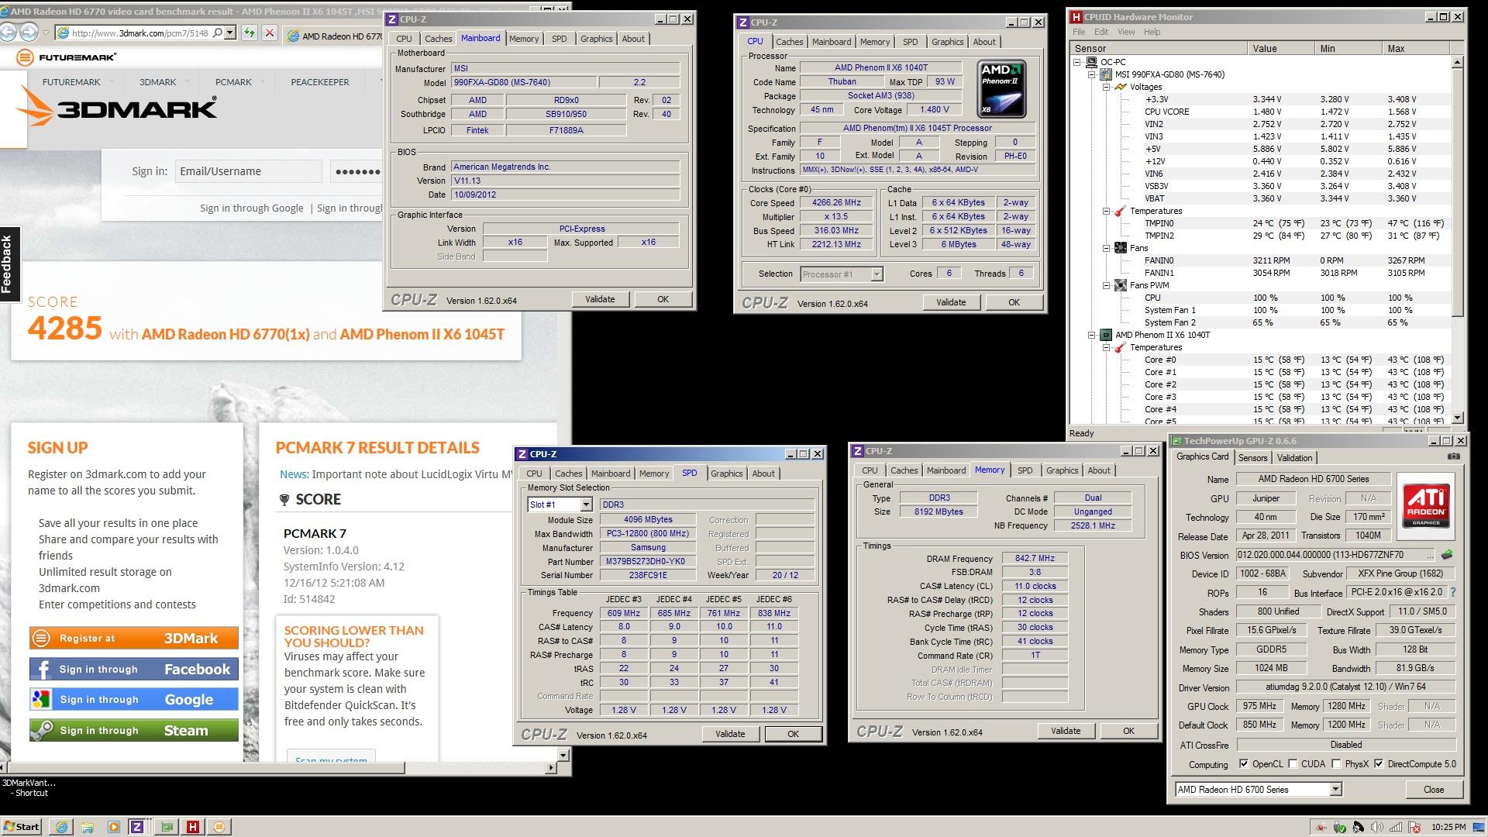
Task: Click the Email/Username sign-in field
Action: [x=248, y=171]
